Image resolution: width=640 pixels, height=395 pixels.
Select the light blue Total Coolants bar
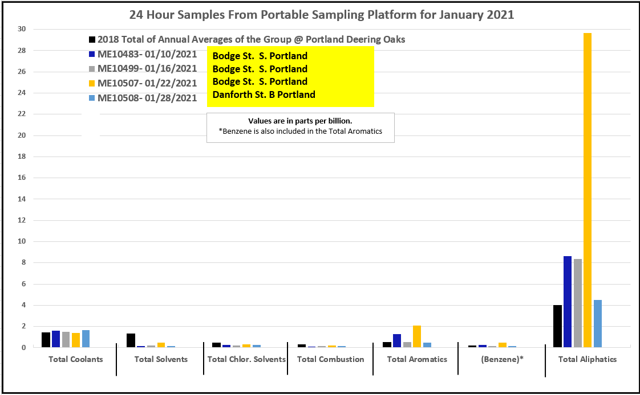[86, 339]
